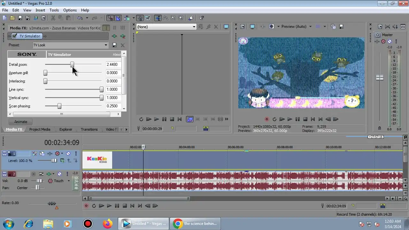
Task: Open the automation settings gear on track 1
Action: tap(58, 154)
